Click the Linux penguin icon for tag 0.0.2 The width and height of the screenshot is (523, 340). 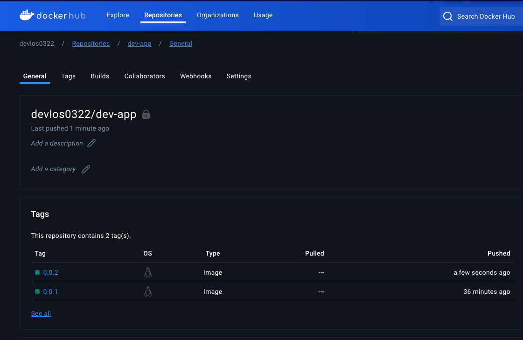click(x=148, y=273)
